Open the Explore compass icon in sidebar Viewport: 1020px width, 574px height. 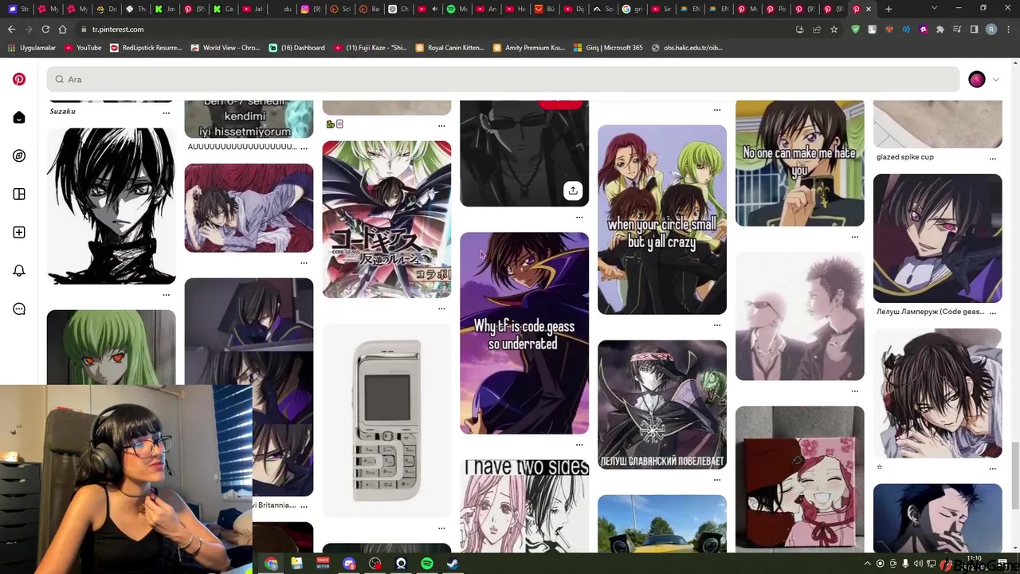pyautogui.click(x=19, y=155)
